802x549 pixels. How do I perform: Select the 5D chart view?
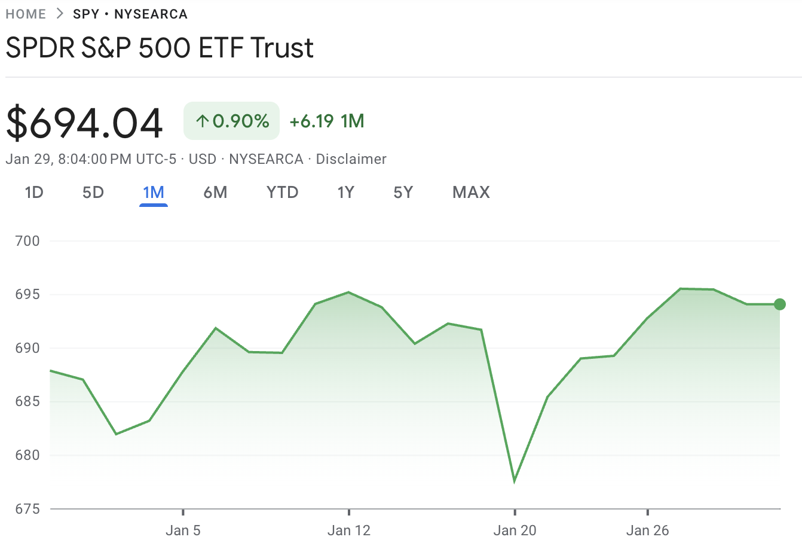pos(93,192)
